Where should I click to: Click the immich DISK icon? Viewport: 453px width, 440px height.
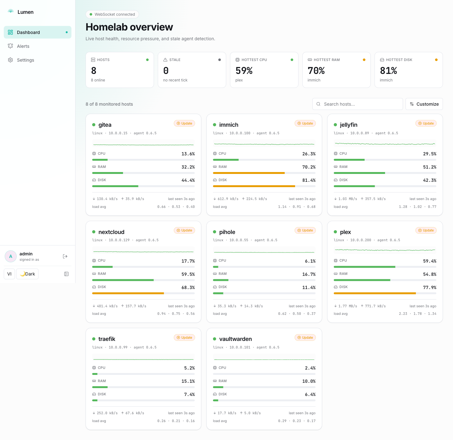click(x=215, y=180)
